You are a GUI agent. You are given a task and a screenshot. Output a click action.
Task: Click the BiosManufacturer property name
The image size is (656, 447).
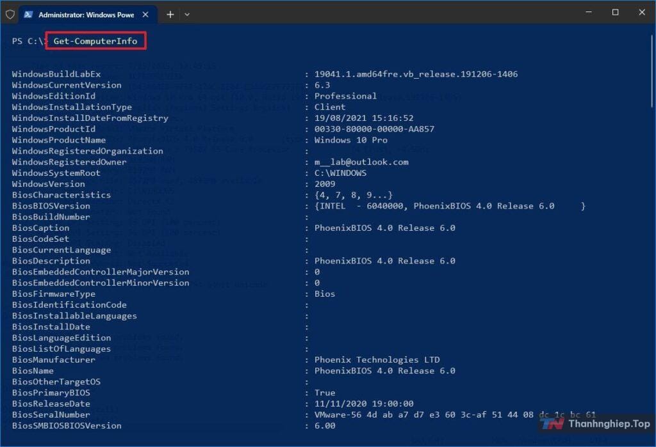coord(54,359)
